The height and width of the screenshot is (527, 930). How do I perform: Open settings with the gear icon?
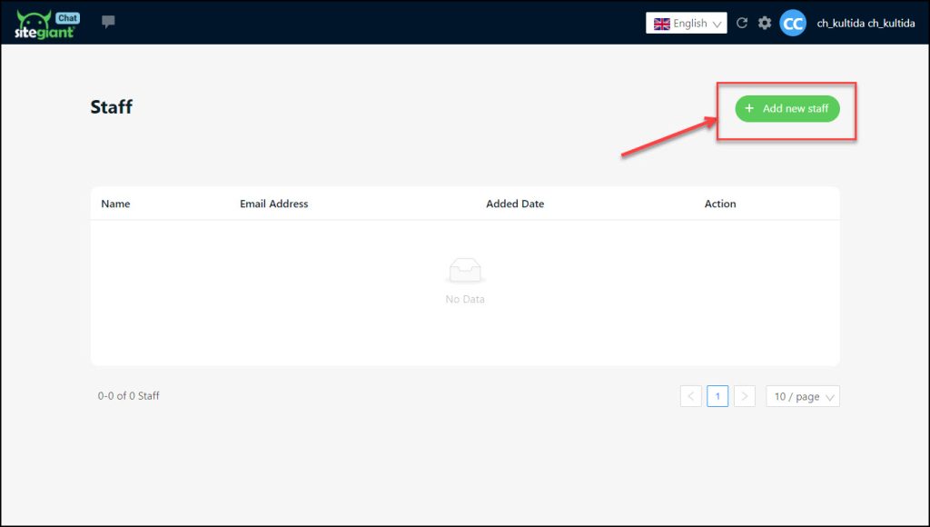point(765,24)
